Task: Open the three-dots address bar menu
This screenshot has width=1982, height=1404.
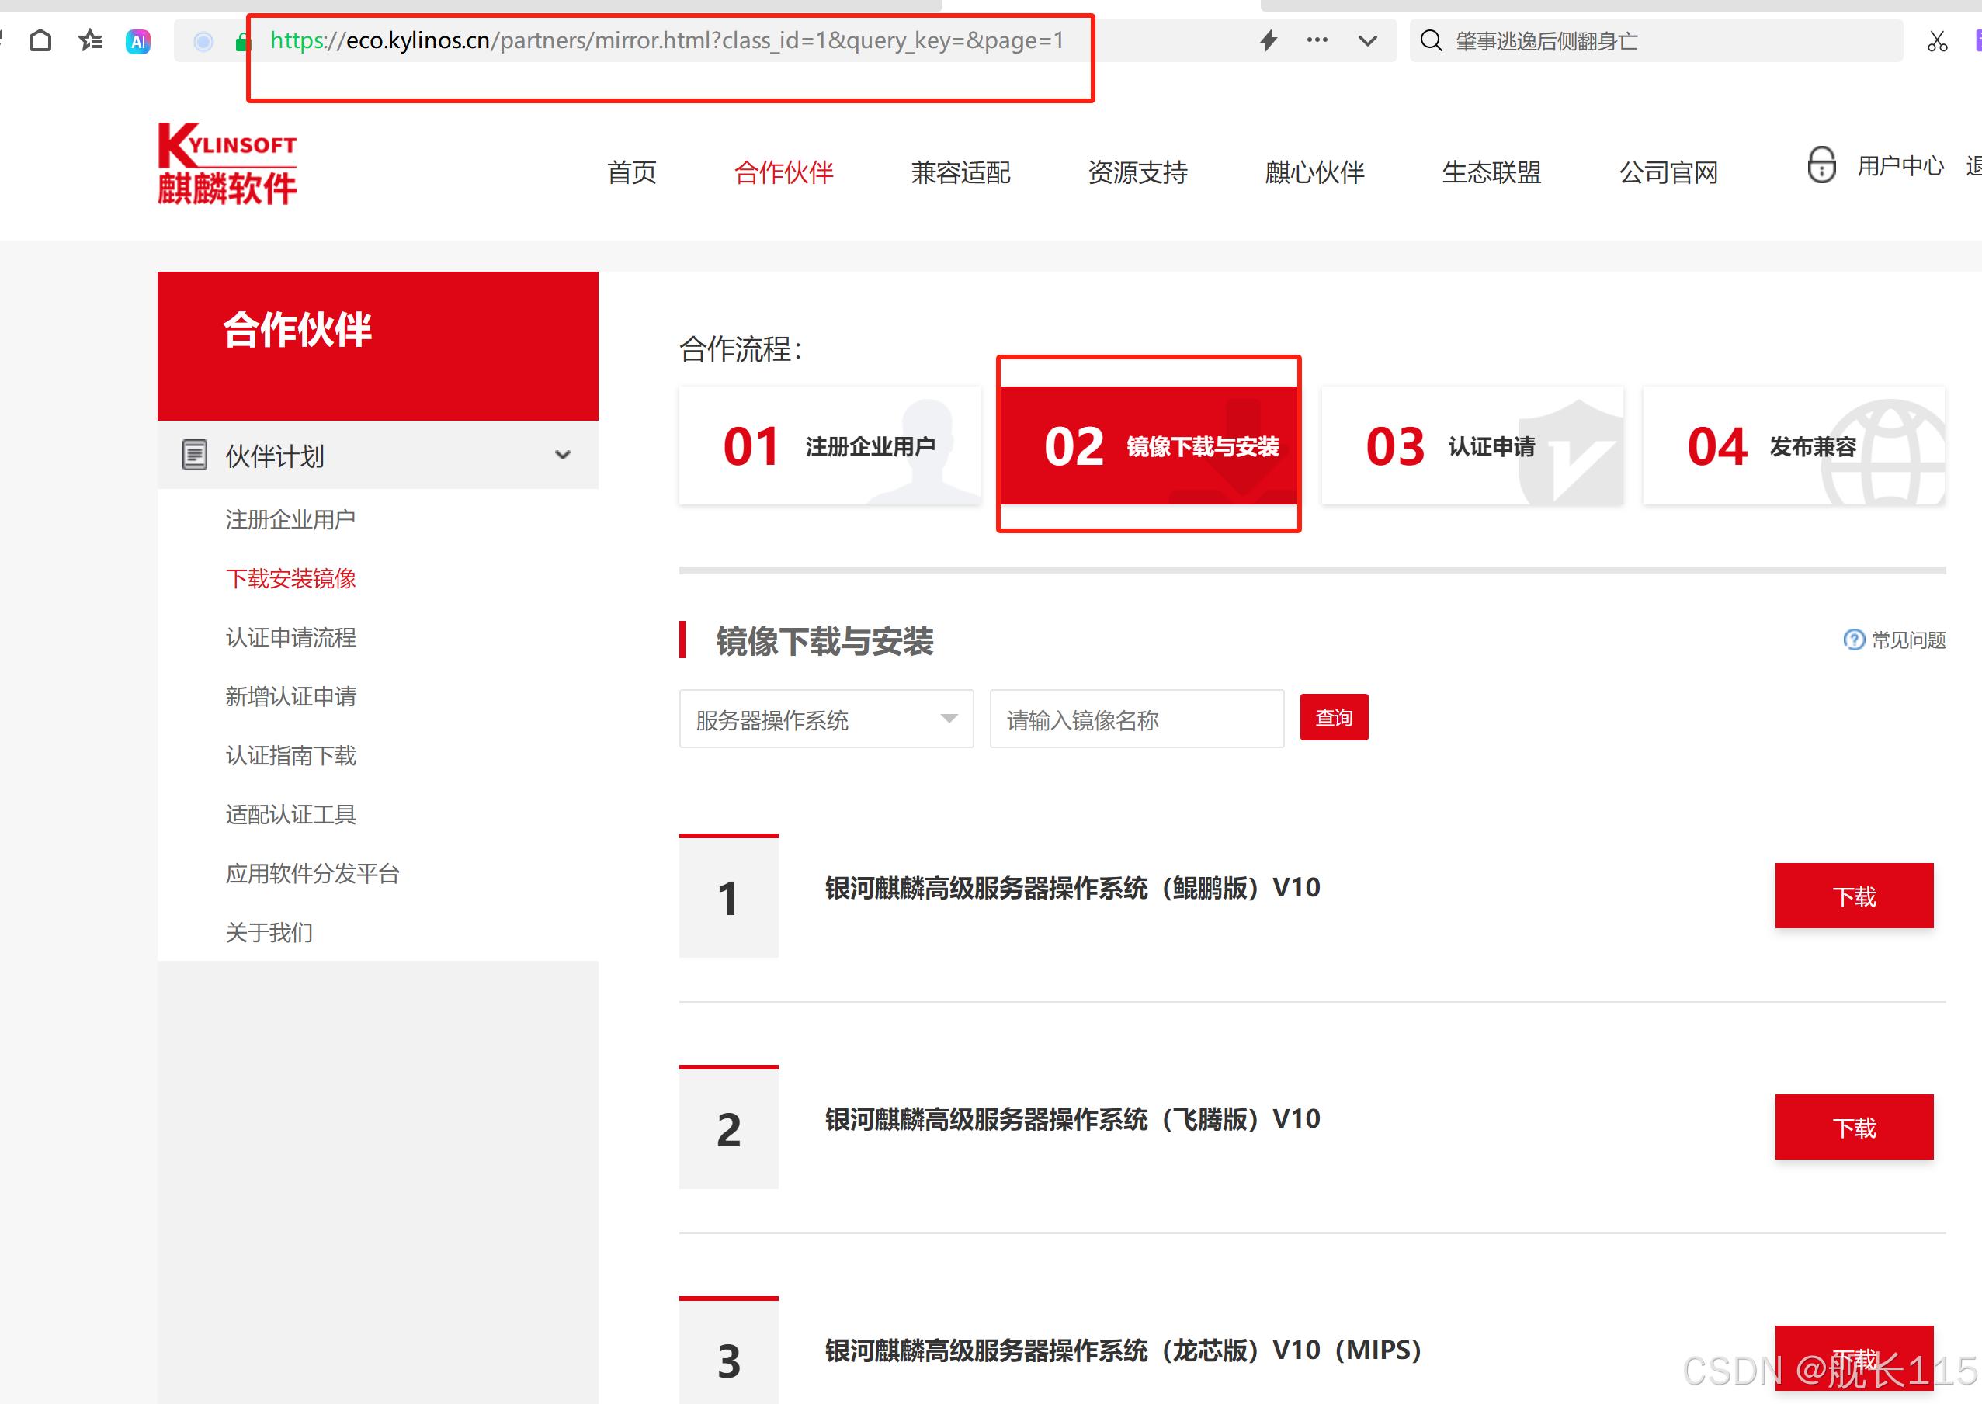Action: click(1317, 40)
